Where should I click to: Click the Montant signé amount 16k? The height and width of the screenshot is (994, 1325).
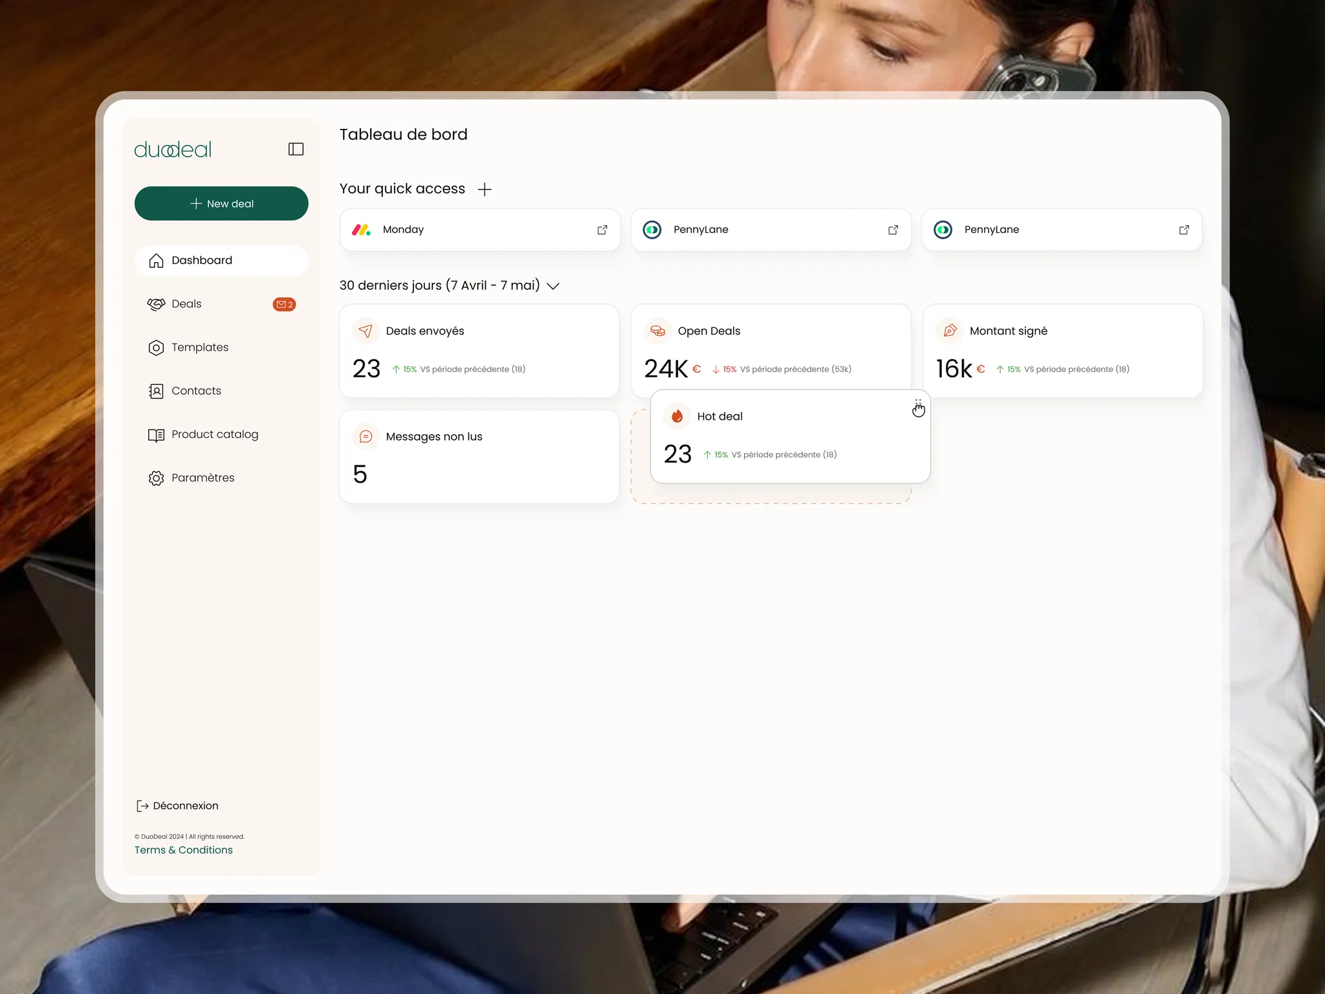point(954,369)
